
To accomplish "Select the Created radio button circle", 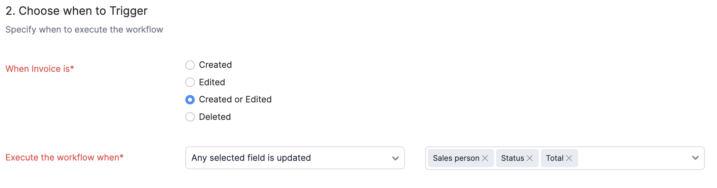I will coord(190,65).
